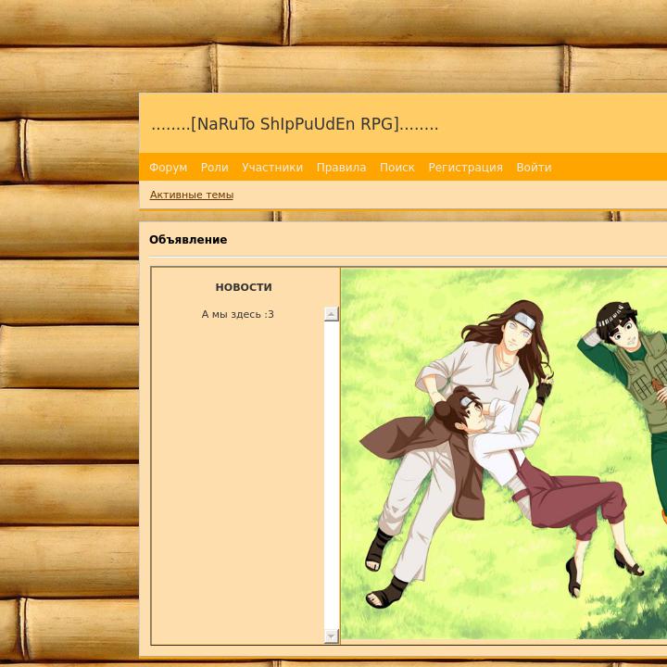Go to Участники members list
Image resolution: width=667 pixels, height=667 pixels.
click(272, 167)
